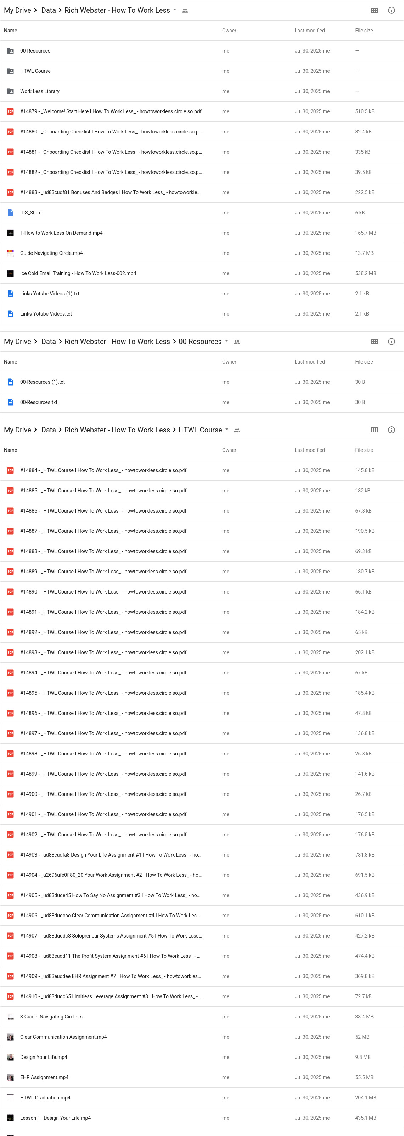The image size is (404, 1136).
Task: Click shared people icon beside 00-Resources title
Action: 237,342
